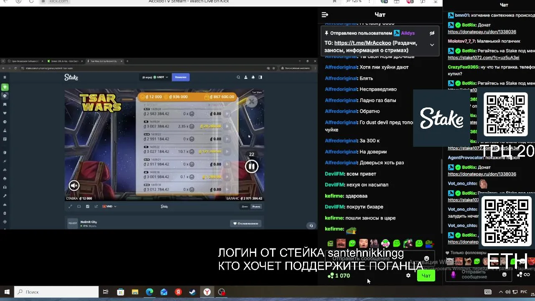The height and width of the screenshot is (301, 535).
Task: Expand the pinned TG message chevron
Action: tap(432, 45)
